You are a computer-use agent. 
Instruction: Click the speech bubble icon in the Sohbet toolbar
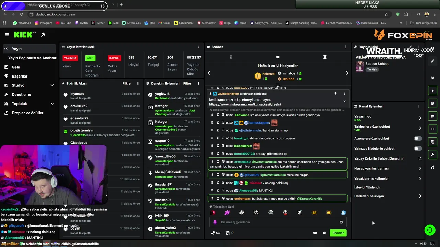click(x=278, y=57)
